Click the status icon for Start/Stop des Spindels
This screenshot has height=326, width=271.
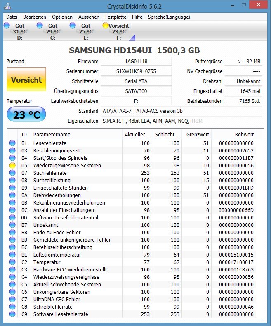click(12, 158)
